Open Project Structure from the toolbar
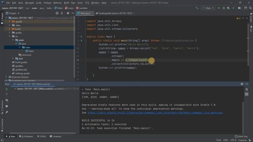Image resolution: width=253 pixels, height=142 pixels. point(240,8)
